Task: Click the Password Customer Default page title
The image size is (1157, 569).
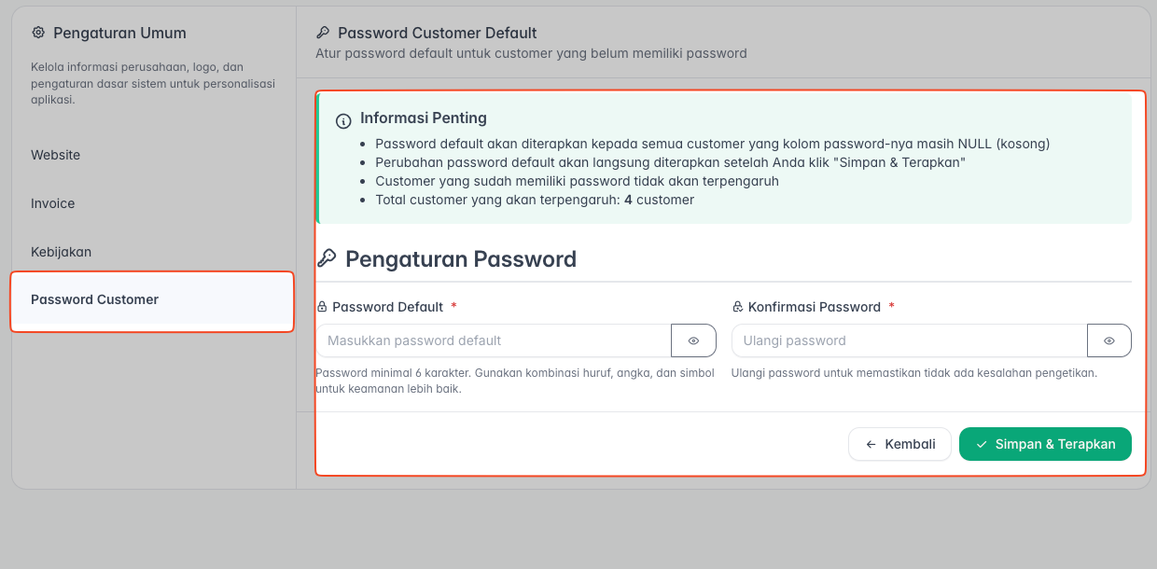Action: point(437,33)
